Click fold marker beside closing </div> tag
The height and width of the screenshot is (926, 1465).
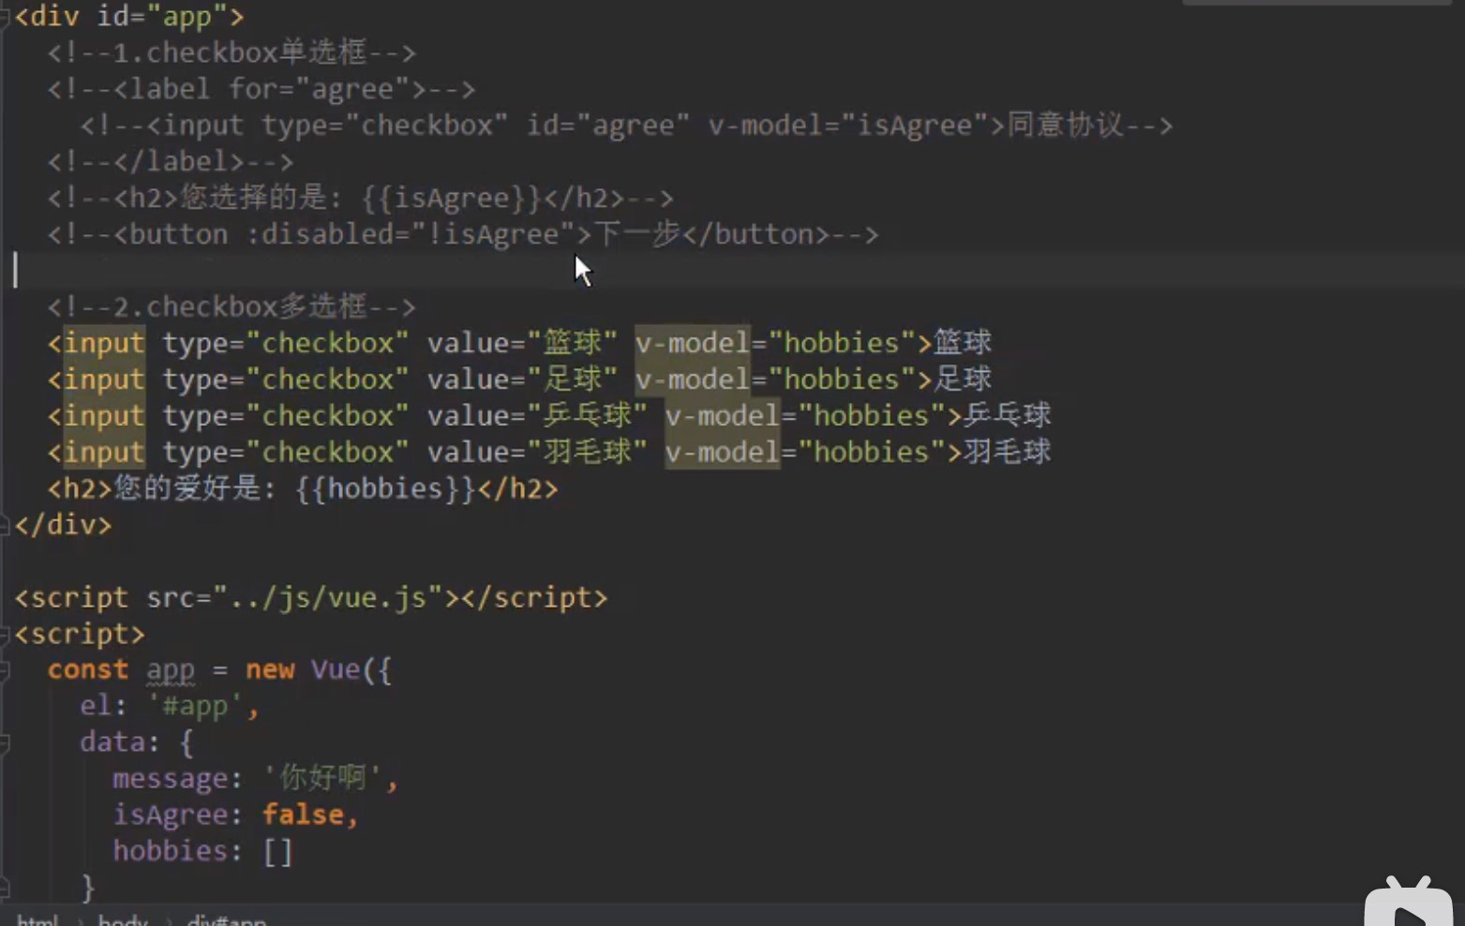pyautogui.click(x=4, y=525)
